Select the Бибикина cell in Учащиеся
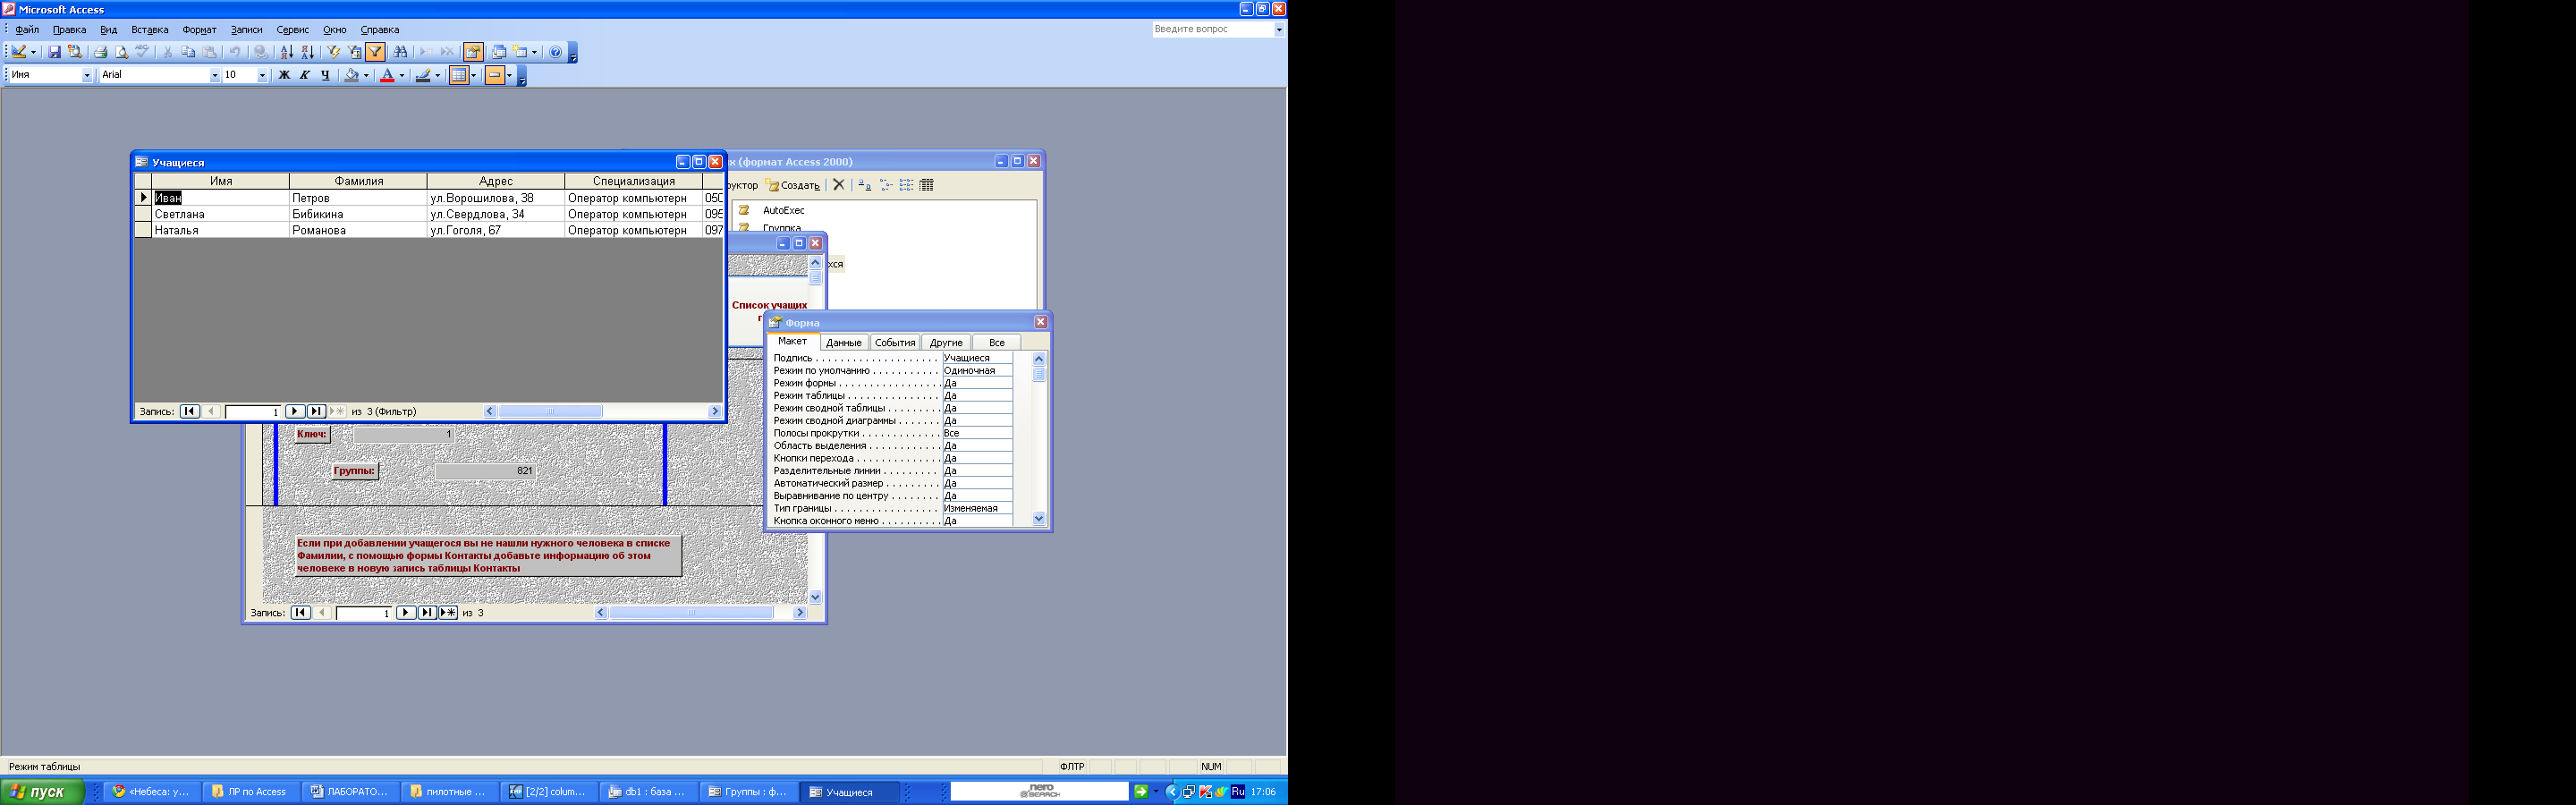Screen dimensions: 2576x805 [x=358, y=214]
